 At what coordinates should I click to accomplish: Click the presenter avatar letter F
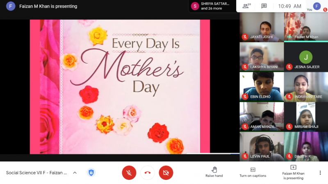pyautogui.click(x=11, y=6)
